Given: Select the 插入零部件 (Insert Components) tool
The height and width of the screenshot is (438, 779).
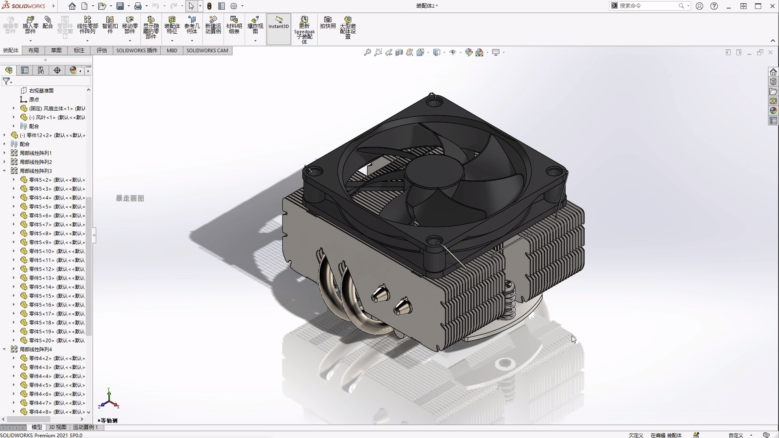Looking at the screenshot, I should [30, 25].
